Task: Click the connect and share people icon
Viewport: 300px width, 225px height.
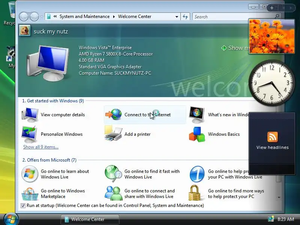Action: coord(114,193)
